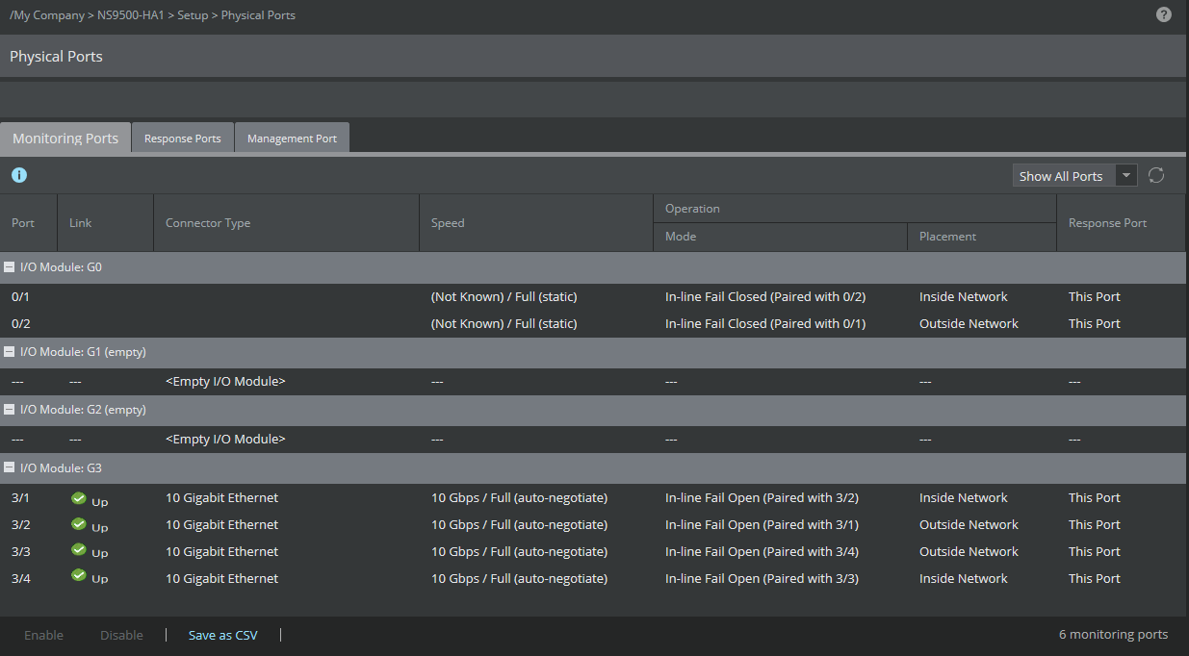Screen dimensions: 1189x656
Task: Click the Empty I/O Module entry under G1
Action: pyautogui.click(x=225, y=382)
